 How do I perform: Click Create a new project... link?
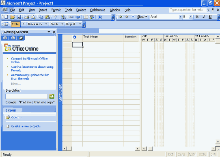point(27,126)
